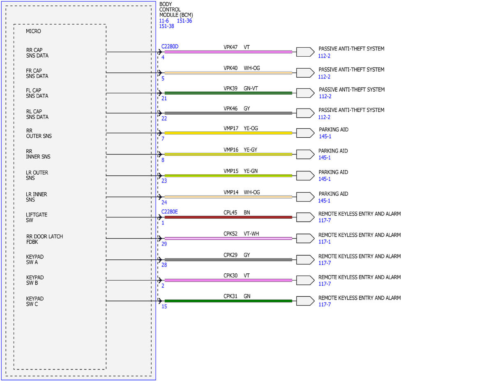The width and height of the screenshot is (493, 381).
Task: Click the off-page arrow on wire CPL45
Action: (305, 217)
